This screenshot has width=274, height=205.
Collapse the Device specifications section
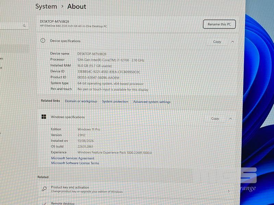(233, 42)
